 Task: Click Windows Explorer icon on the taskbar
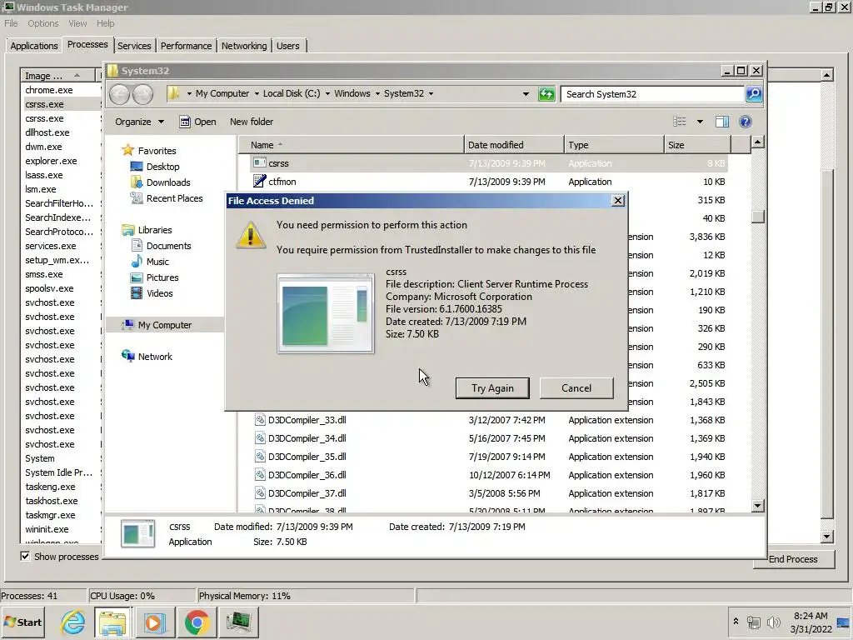112,622
